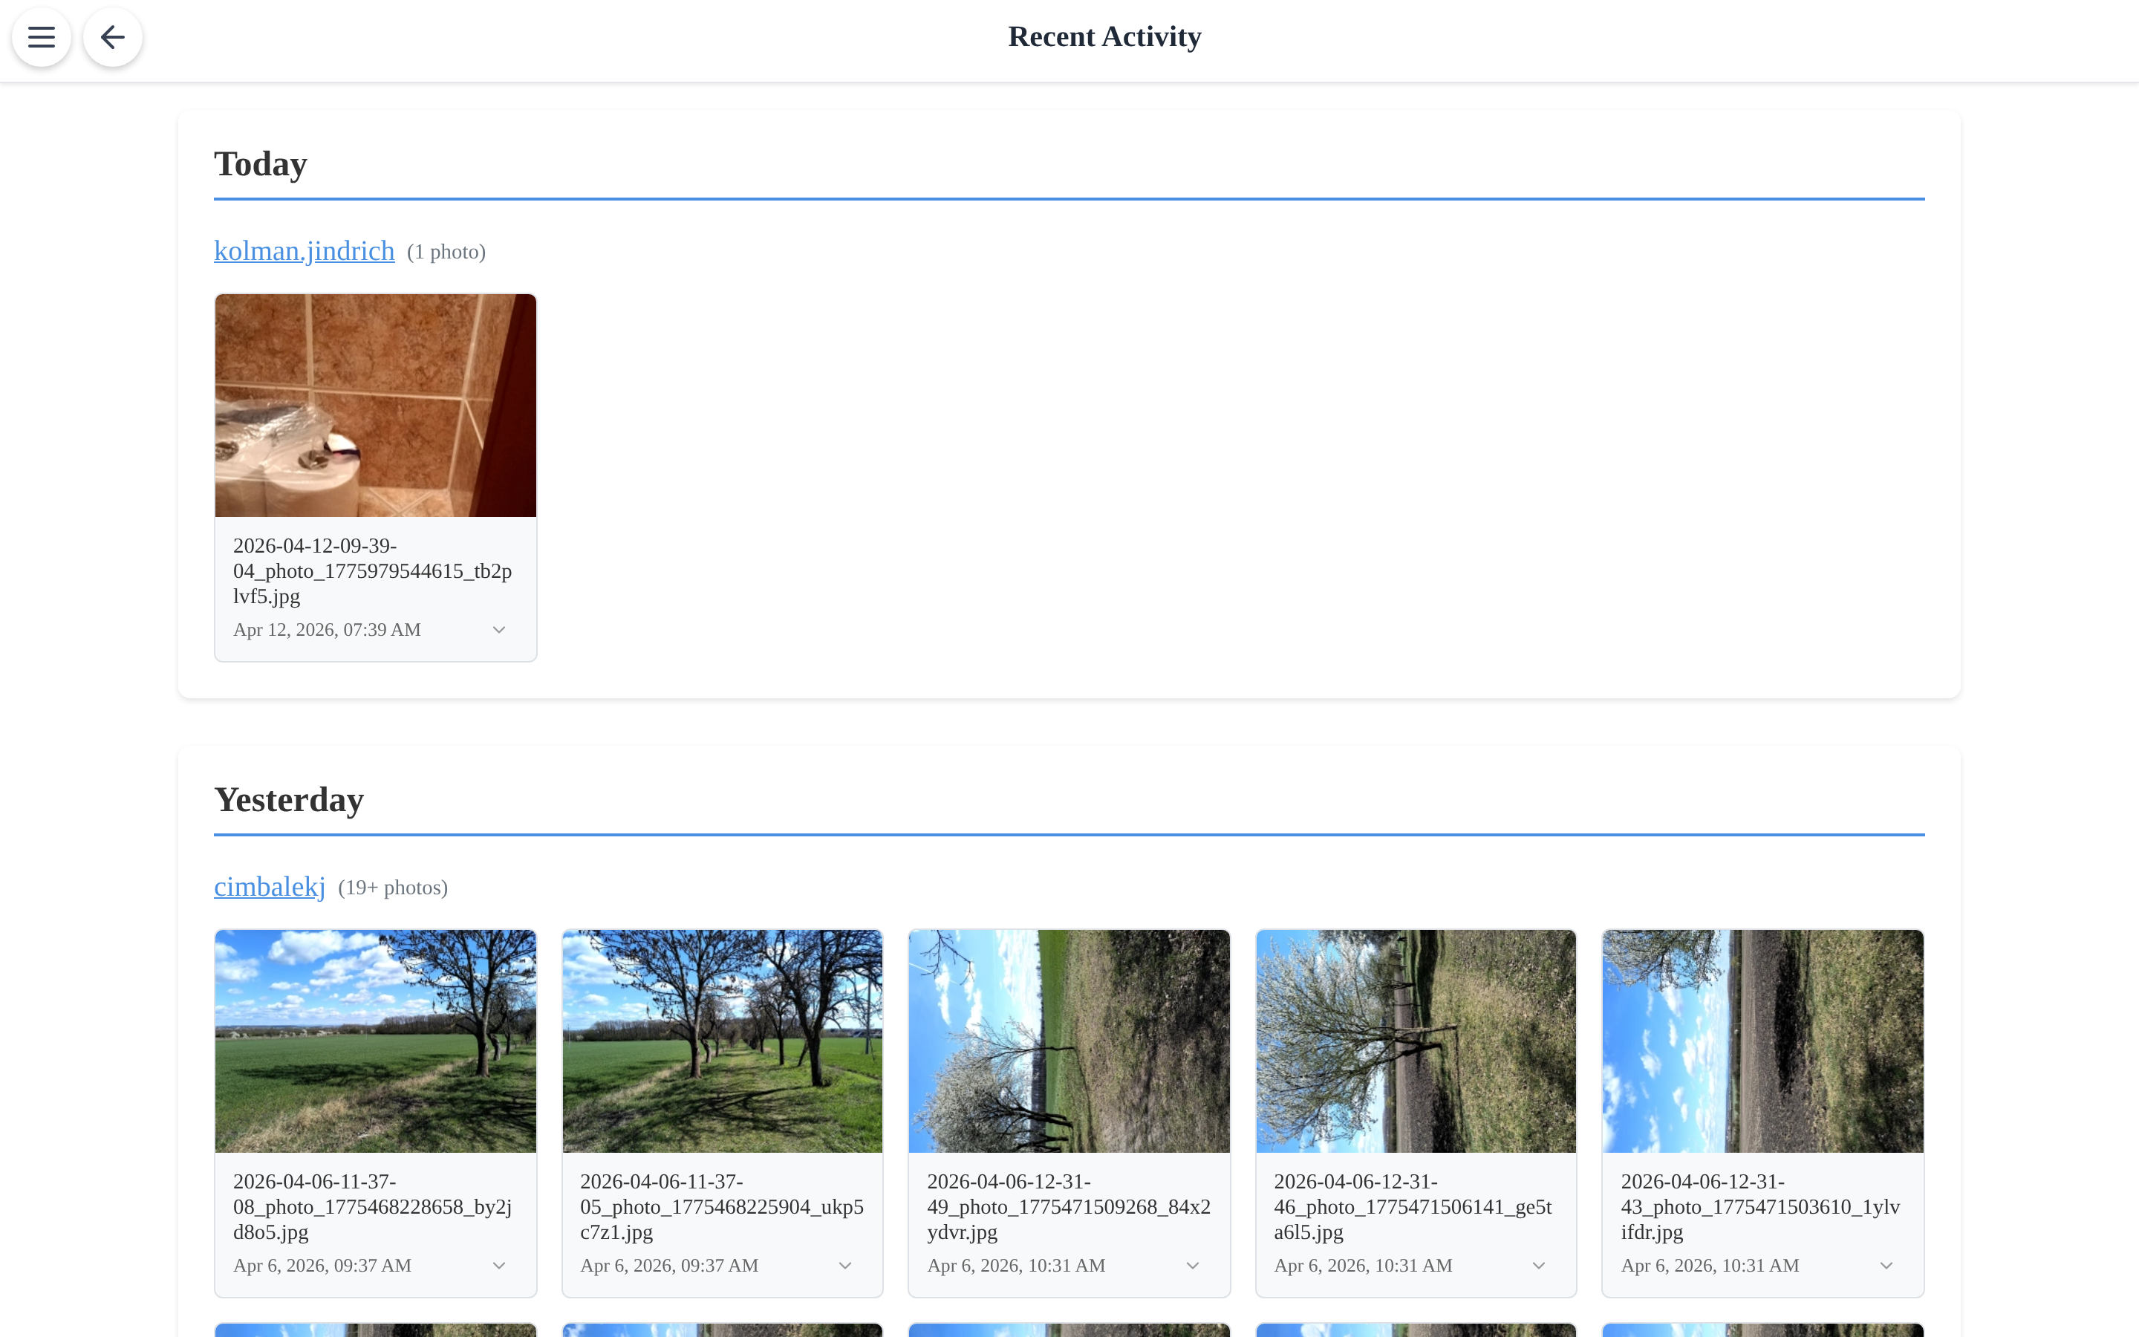
Task: Open the hamburger menu
Action: pos(42,37)
